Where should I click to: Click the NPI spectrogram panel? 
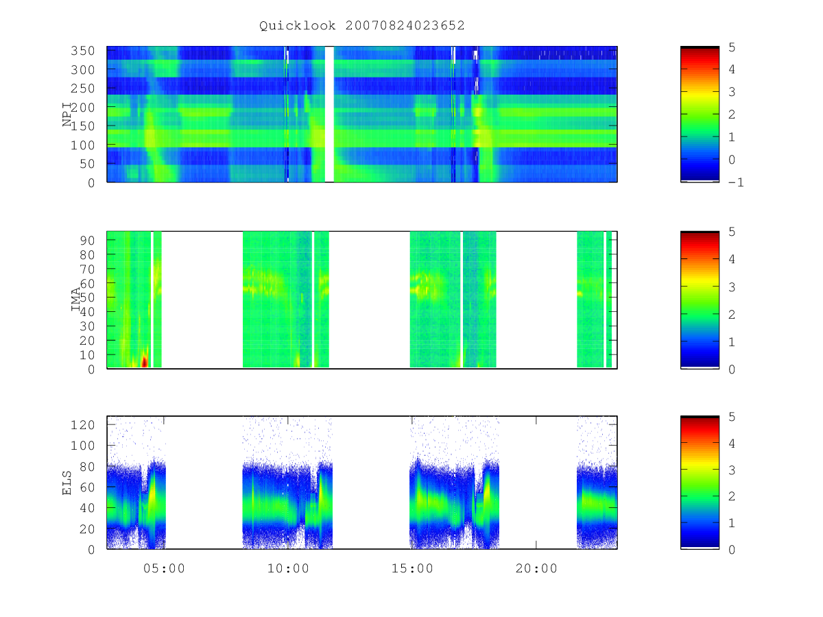[x=362, y=114]
